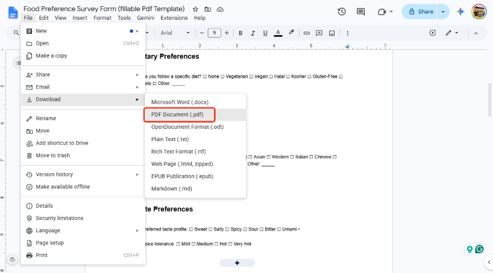
Task: Open the Extensions menu
Action: click(174, 18)
